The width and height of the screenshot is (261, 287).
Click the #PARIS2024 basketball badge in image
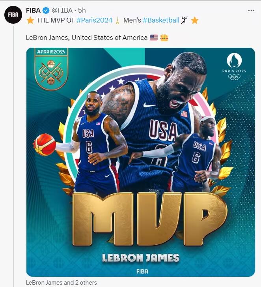[51, 69]
